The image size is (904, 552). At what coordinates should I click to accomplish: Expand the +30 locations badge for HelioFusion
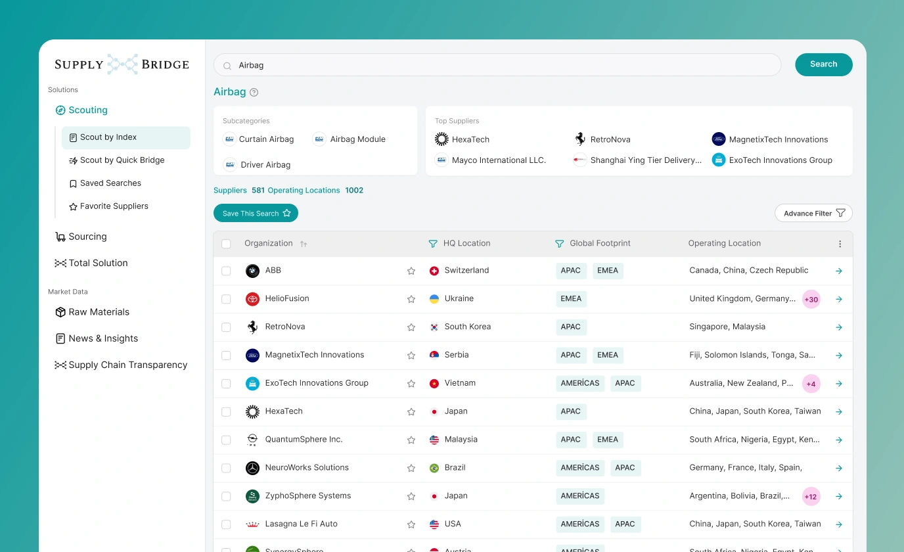pyautogui.click(x=811, y=299)
